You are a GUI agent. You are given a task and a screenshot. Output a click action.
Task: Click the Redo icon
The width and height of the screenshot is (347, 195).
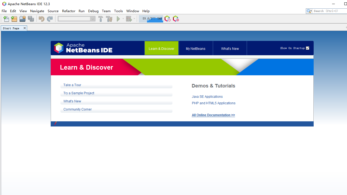click(50, 19)
